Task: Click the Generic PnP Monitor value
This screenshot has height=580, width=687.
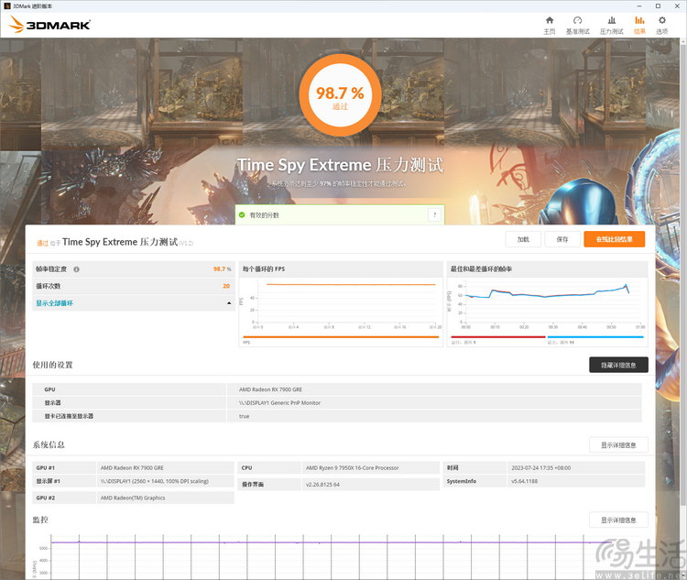Action: point(279,403)
